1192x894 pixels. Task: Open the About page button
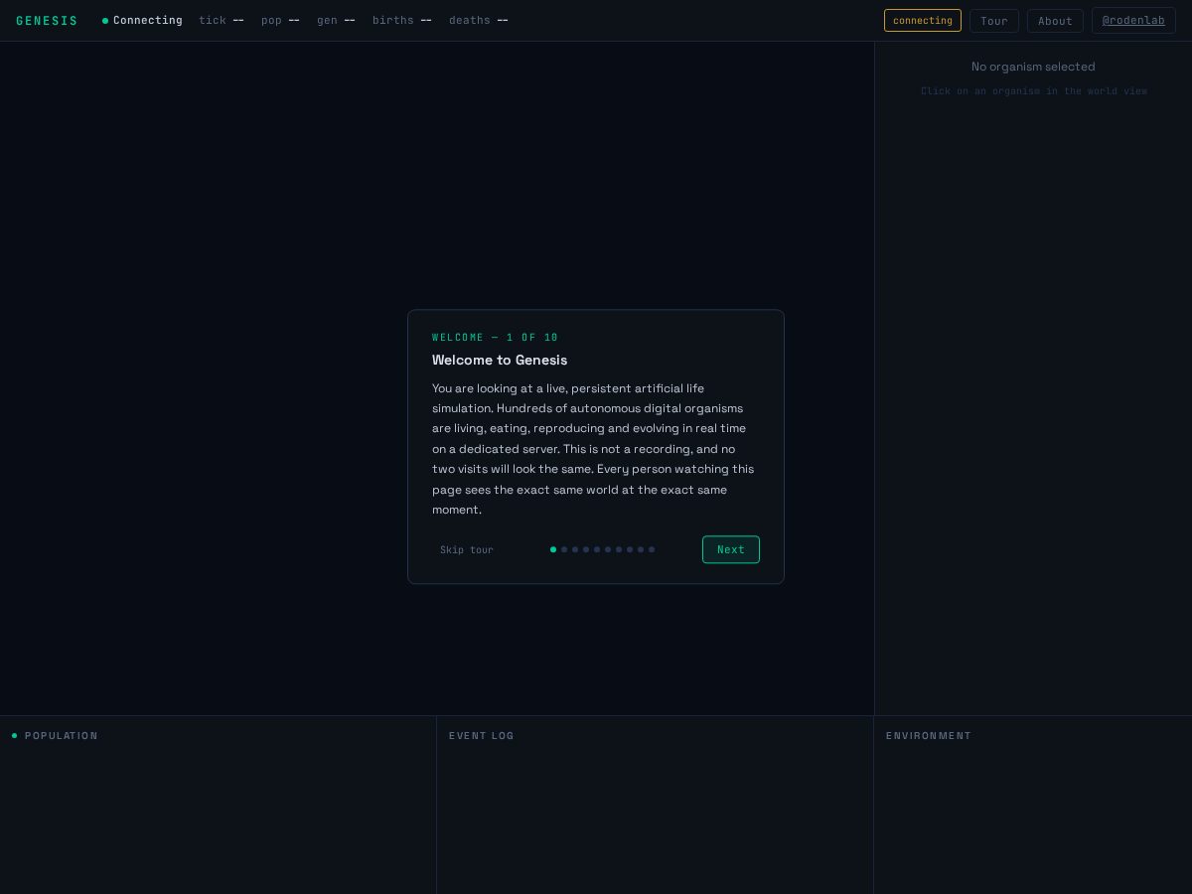pos(1055,21)
